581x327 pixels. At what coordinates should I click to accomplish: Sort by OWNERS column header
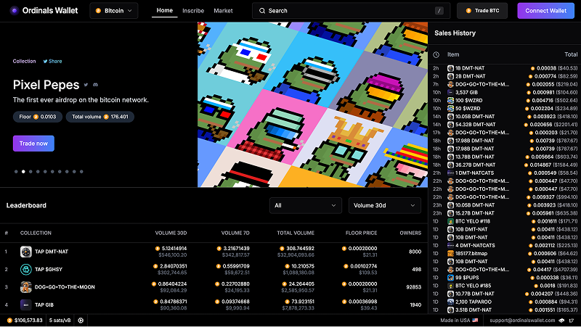tap(410, 233)
